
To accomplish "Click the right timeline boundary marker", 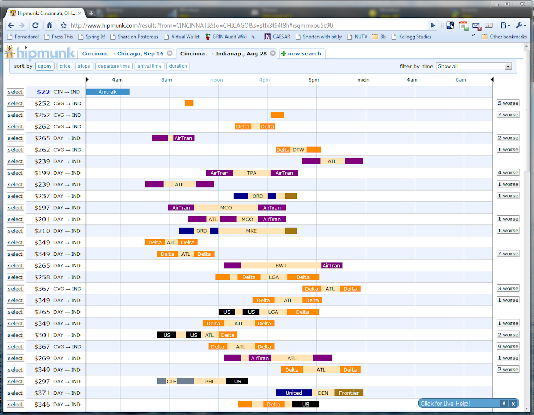I will tap(492, 79).
